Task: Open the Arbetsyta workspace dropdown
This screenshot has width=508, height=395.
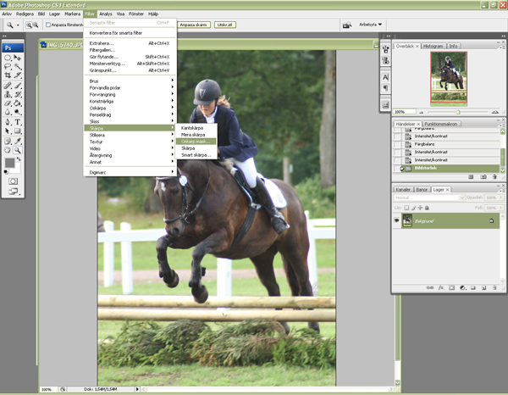Action: coord(370,25)
